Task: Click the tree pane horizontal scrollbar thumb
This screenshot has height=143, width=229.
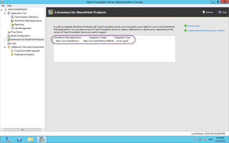Action: (x=22, y=129)
